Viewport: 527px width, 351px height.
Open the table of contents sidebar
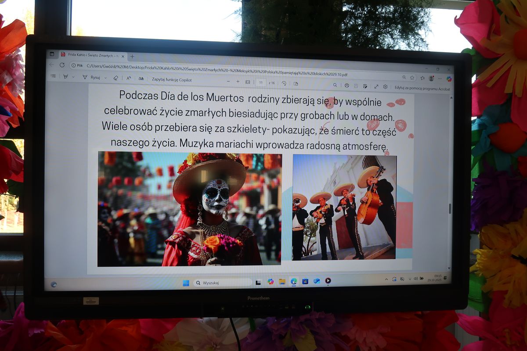(53, 76)
